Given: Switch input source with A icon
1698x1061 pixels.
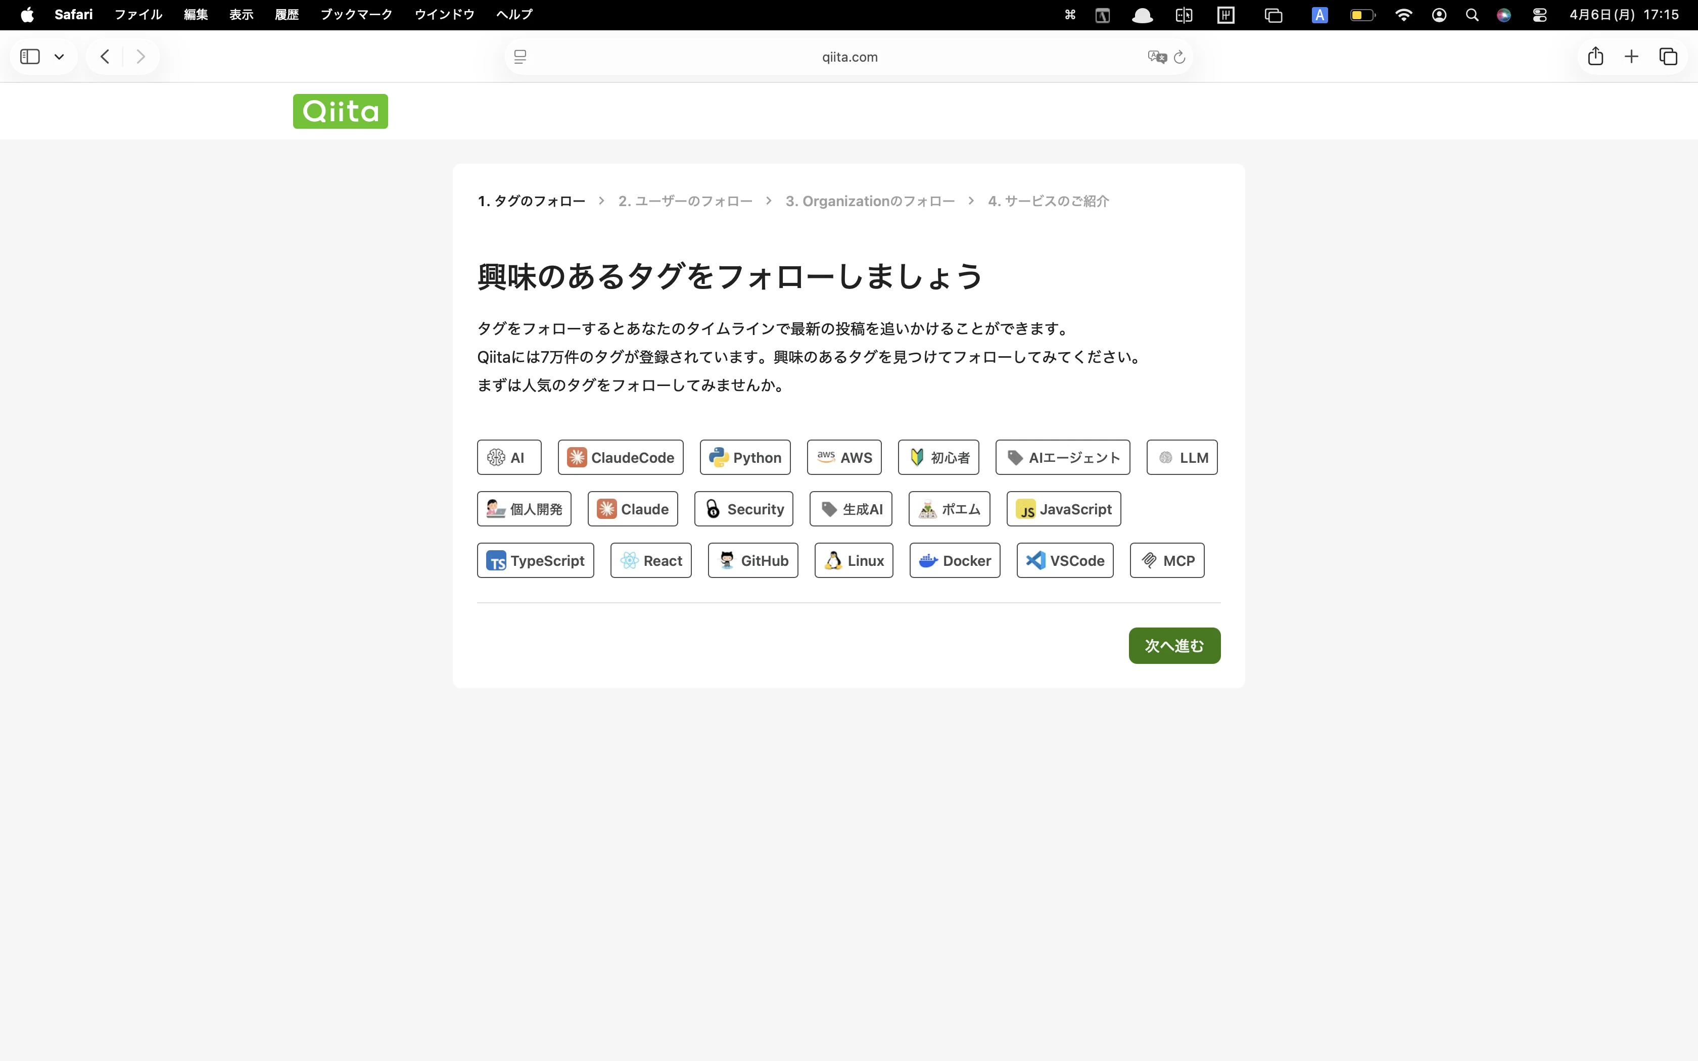Looking at the screenshot, I should [x=1320, y=15].
